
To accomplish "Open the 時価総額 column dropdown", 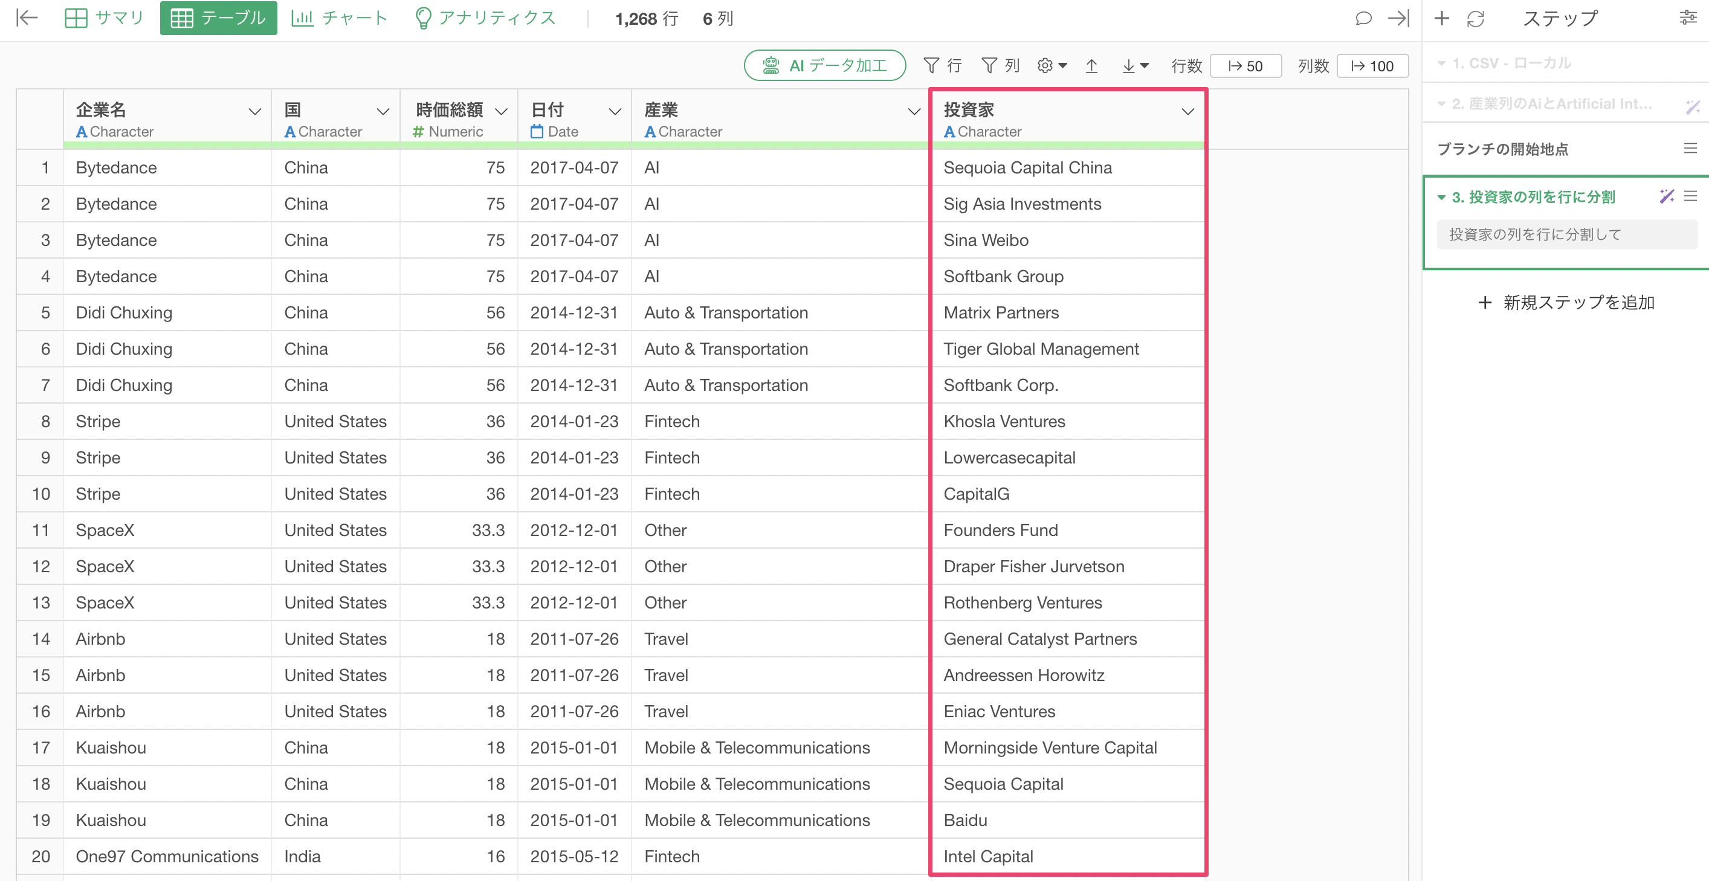I will (x=502, y=111).
